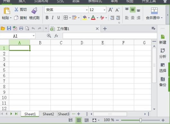The width and height of the screenshot is (170, 124).
Task: Open the font size dropdown showing 12
Action: coord(104,10)
